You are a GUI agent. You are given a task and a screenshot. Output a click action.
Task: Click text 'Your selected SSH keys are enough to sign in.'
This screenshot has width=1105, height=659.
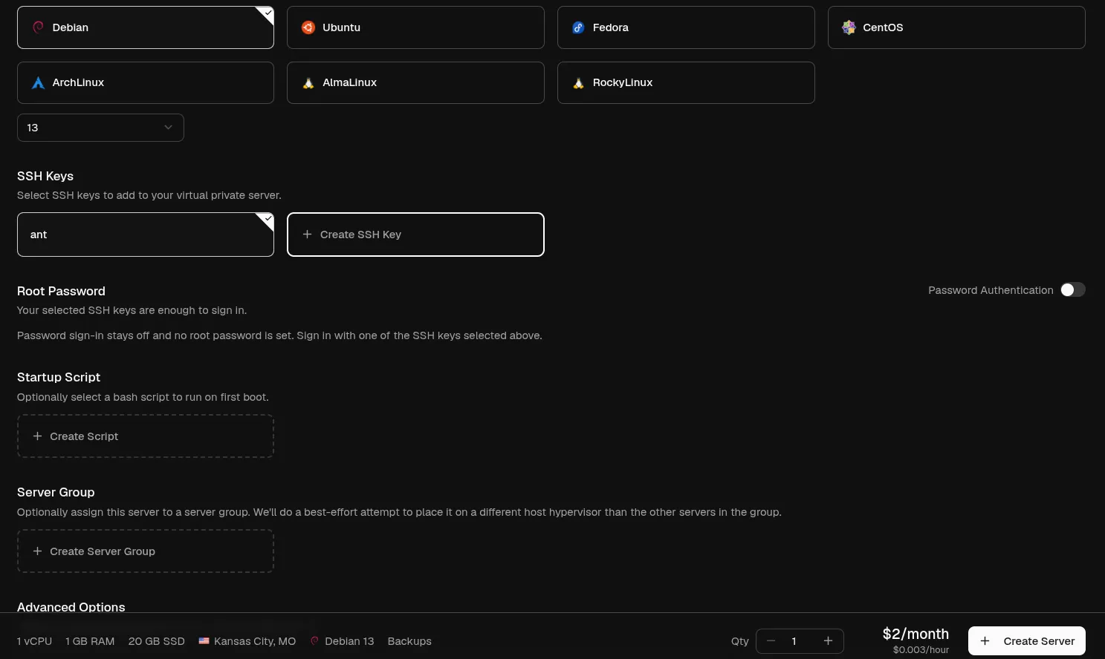(x=132, y=310)
